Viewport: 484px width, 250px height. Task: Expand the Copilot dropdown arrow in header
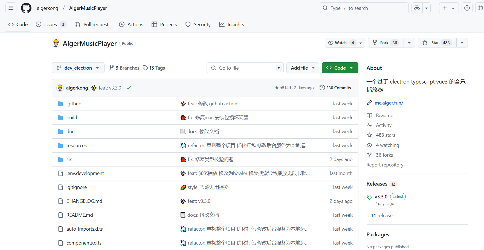pos(427,8)
